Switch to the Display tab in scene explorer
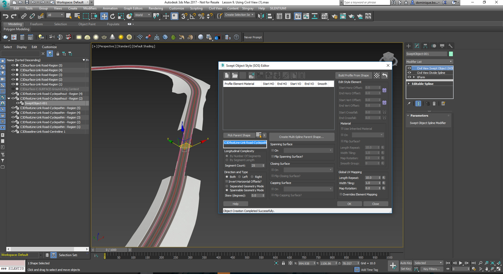503x274 pixels. coord(22,47)
